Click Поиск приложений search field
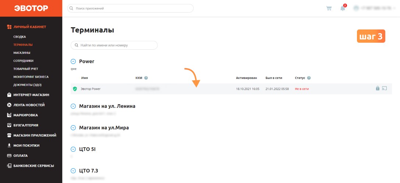This screenshot has width=400, height=183. pos(130,8)
